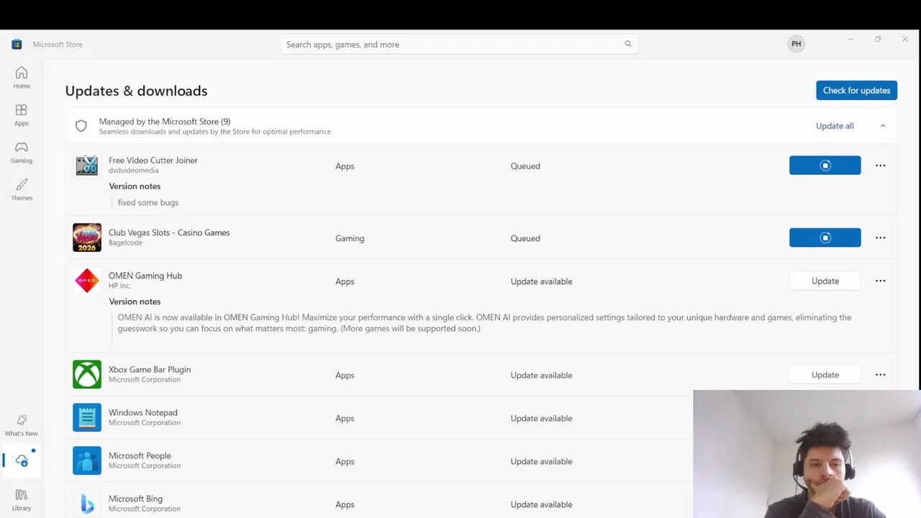
Task: Click the Free Video Cutter Joiner app icon
Action: [x=87, y=165]
